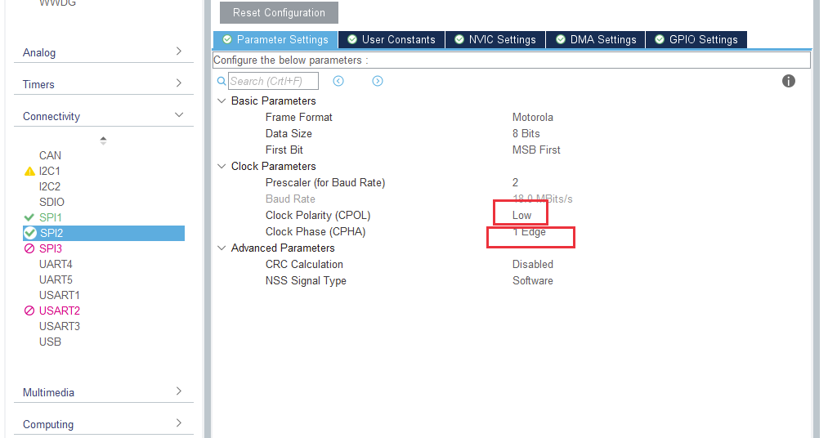Click the checkmark icon beside SPI2
Image resolution: width=828 pixels, height=438 pixels.
tap(30, 233)
